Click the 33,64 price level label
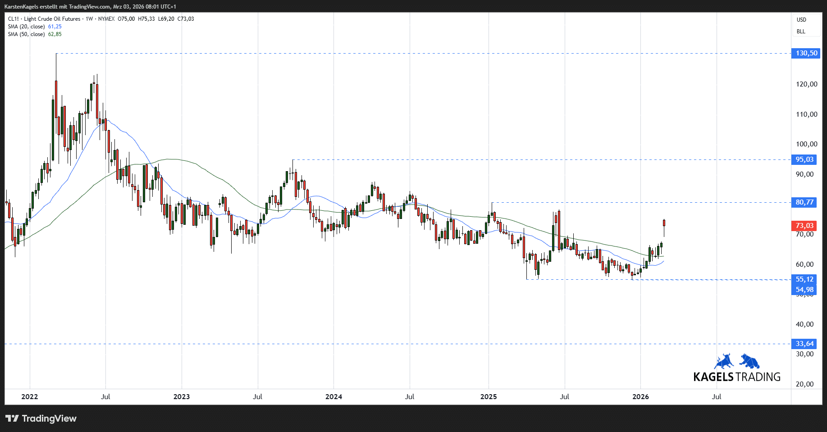Screen dimensions: 827x432 804,344
